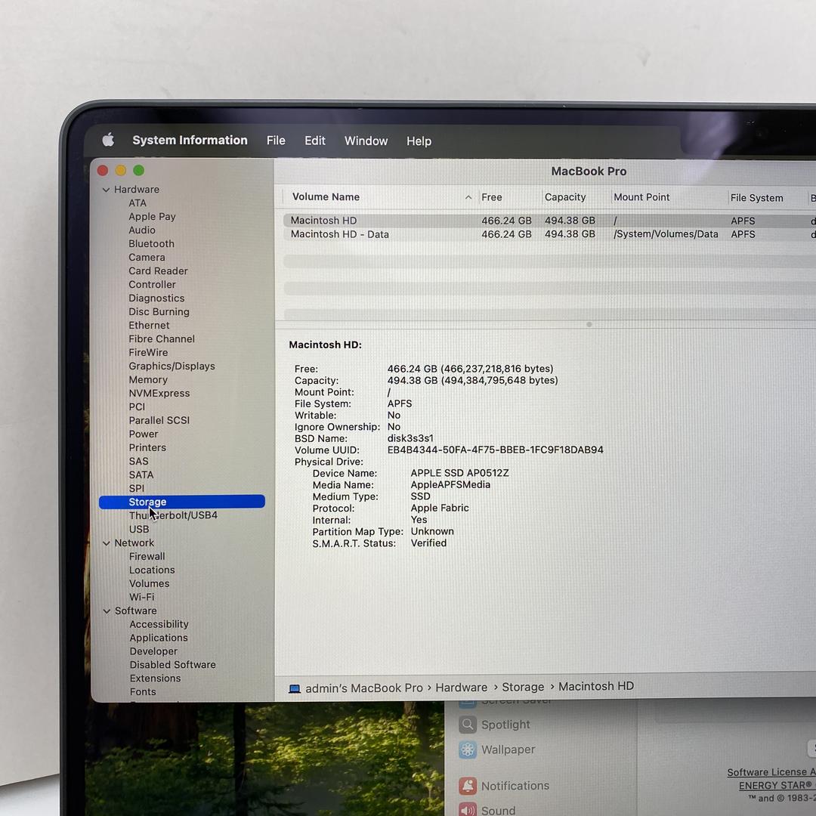
Task: Open the Window menu
Action: pyautogui.click(x=366, y=141)
